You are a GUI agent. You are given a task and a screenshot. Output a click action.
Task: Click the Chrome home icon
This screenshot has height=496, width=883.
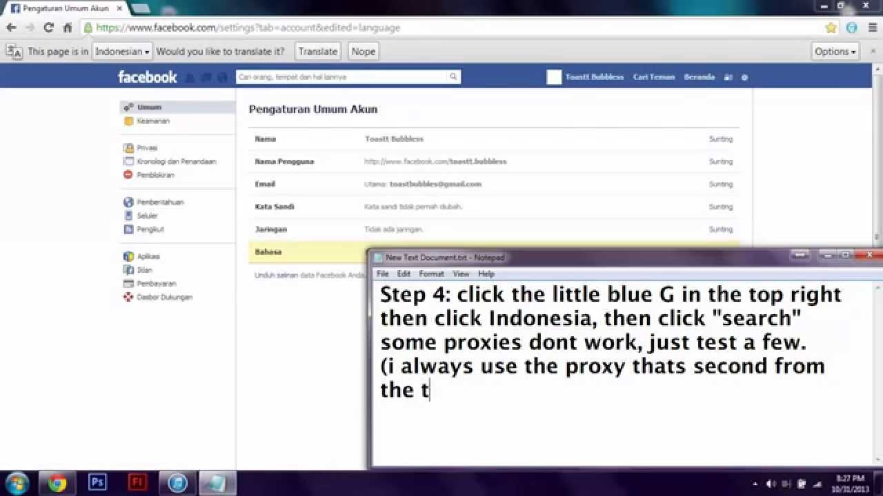coord(67,28)
